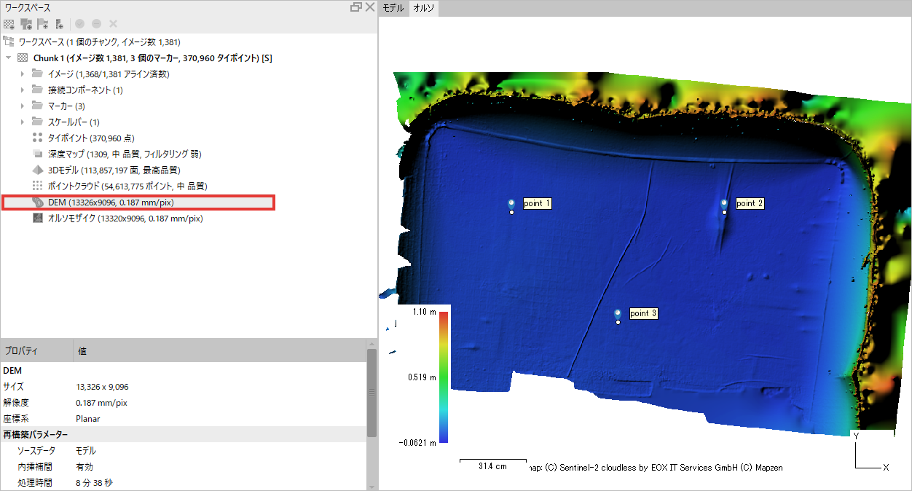This screenshot has height=491, width=912.
Task: Collapse the Chunk 1 tree node
Action: pyautogui.click(x=8, y=58)
